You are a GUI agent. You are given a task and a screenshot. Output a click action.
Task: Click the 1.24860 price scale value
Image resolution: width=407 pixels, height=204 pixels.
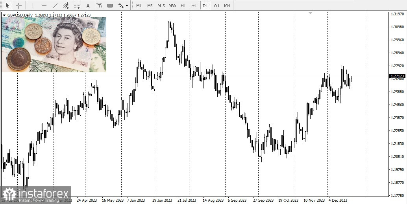click(397, 105)
